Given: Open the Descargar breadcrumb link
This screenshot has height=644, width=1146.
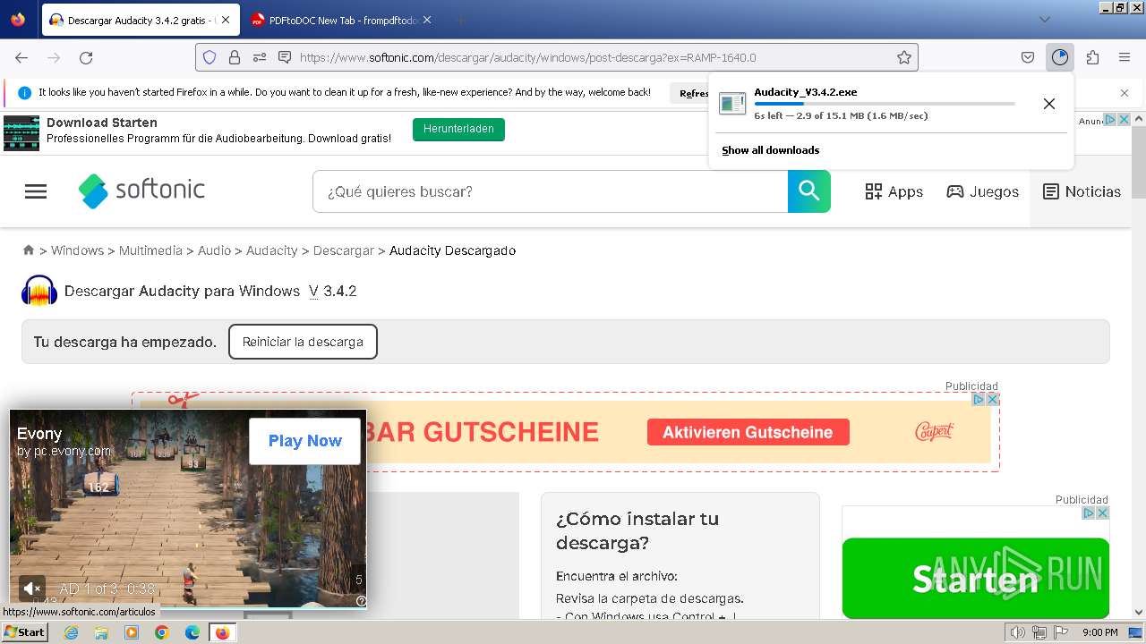Looking at the screenshot, I should pos(344,250).
